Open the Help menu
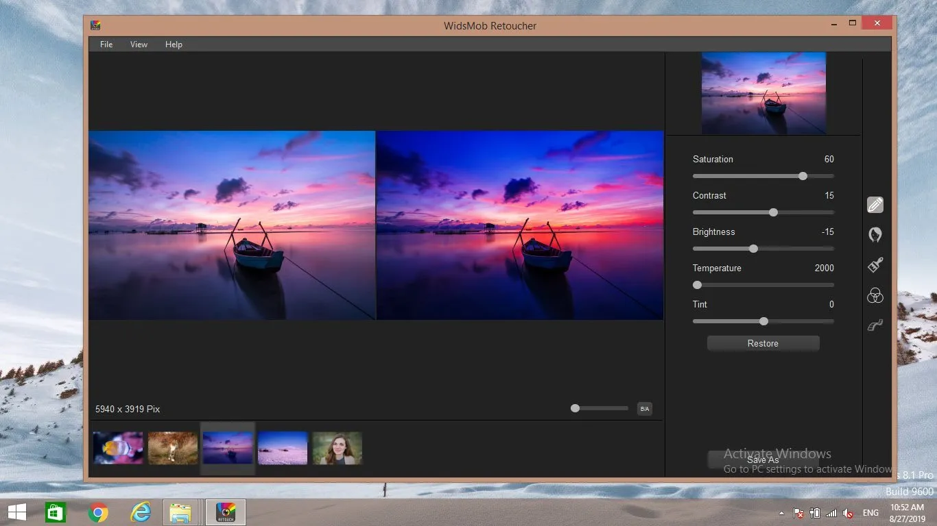This screenshot has width=937, height=526. (x=174, y=45)
